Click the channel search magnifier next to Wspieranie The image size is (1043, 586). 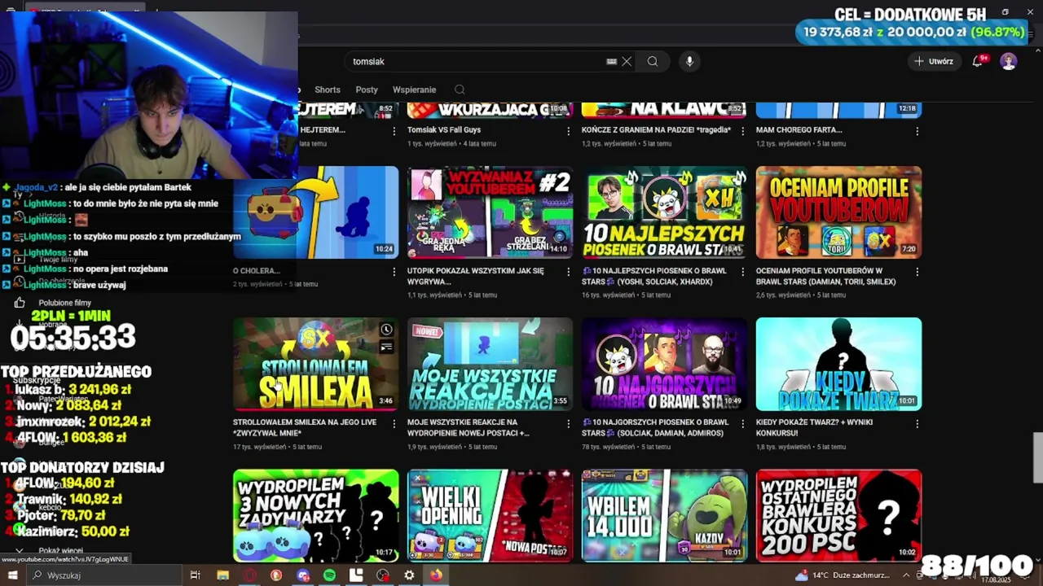[x=460, y=90]
